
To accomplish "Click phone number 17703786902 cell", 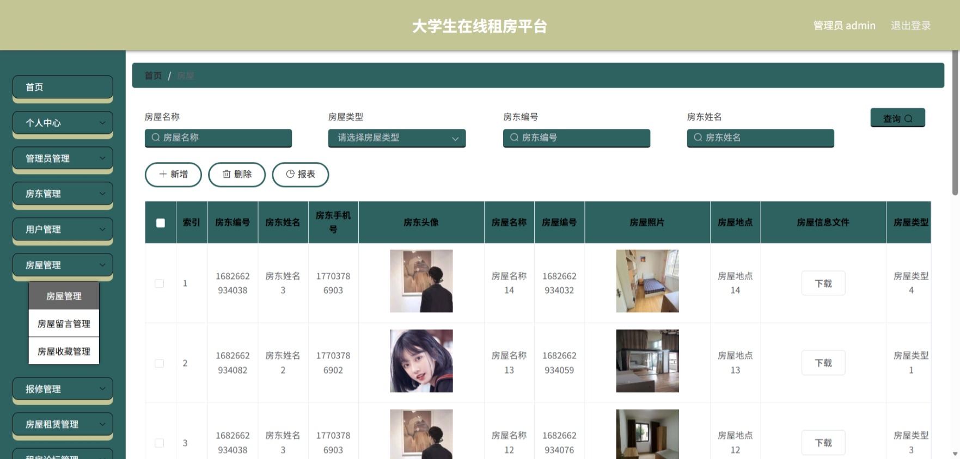I will [x=333, y=363].
